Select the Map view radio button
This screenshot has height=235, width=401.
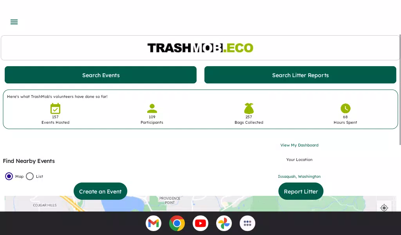pos(9,176)
